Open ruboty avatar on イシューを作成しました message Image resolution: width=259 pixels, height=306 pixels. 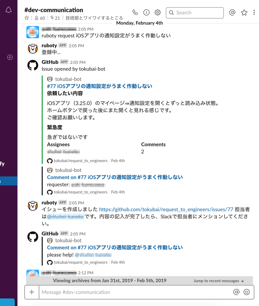pyautogui.click(x=33, y=206)
